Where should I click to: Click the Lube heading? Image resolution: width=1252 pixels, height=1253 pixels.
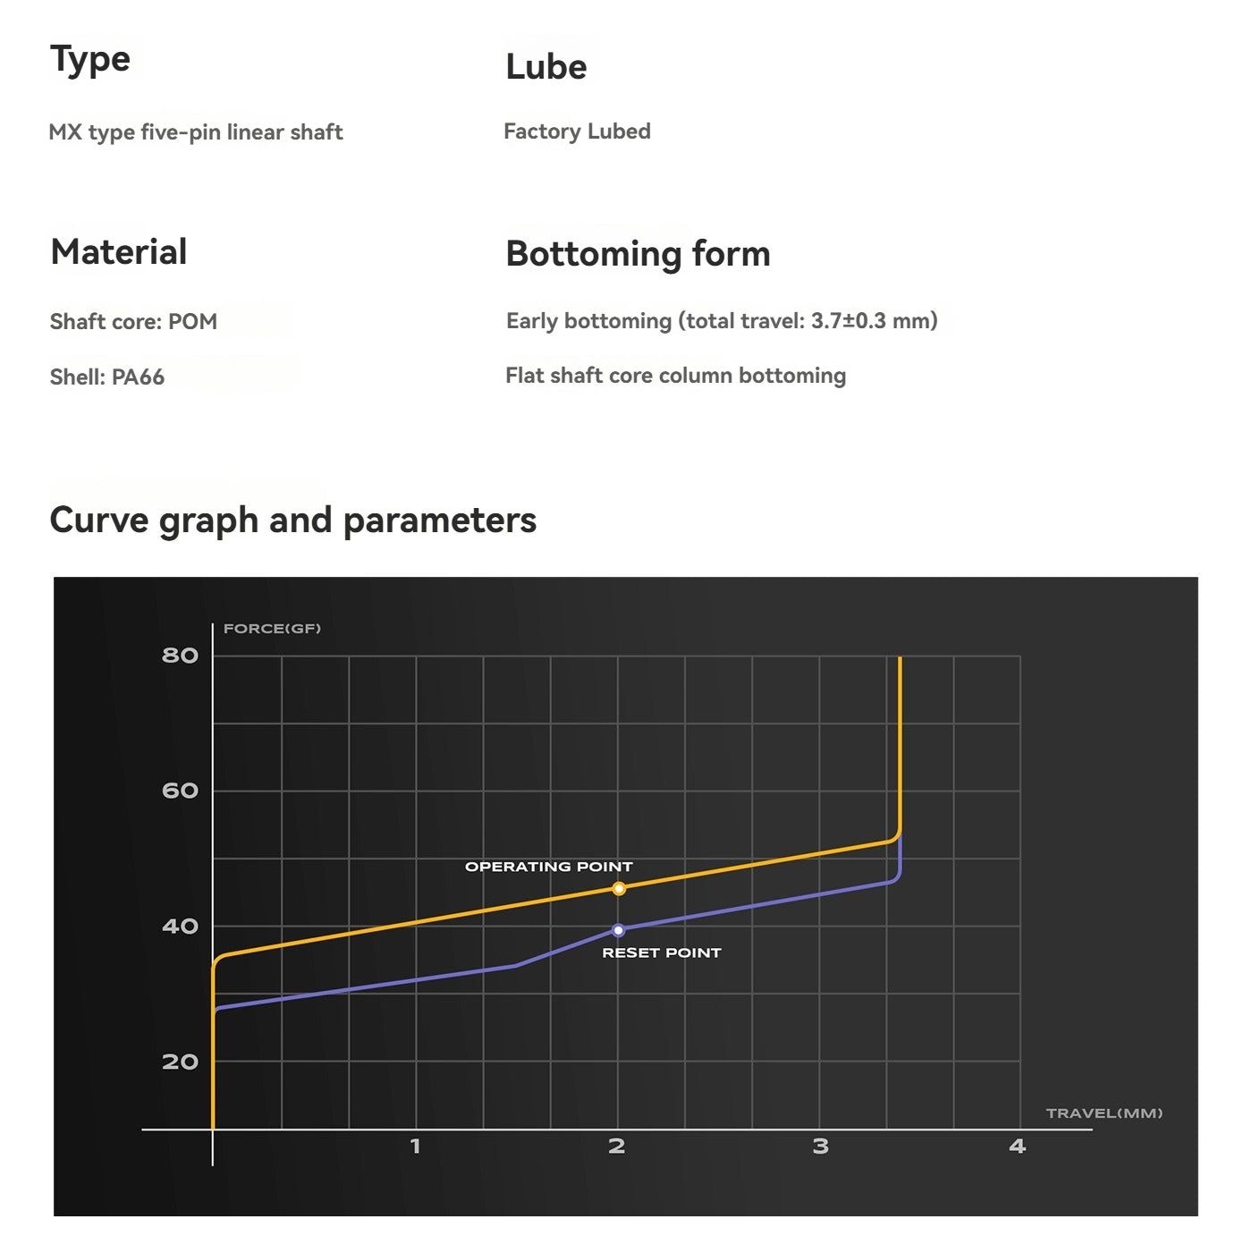[546, 67]
